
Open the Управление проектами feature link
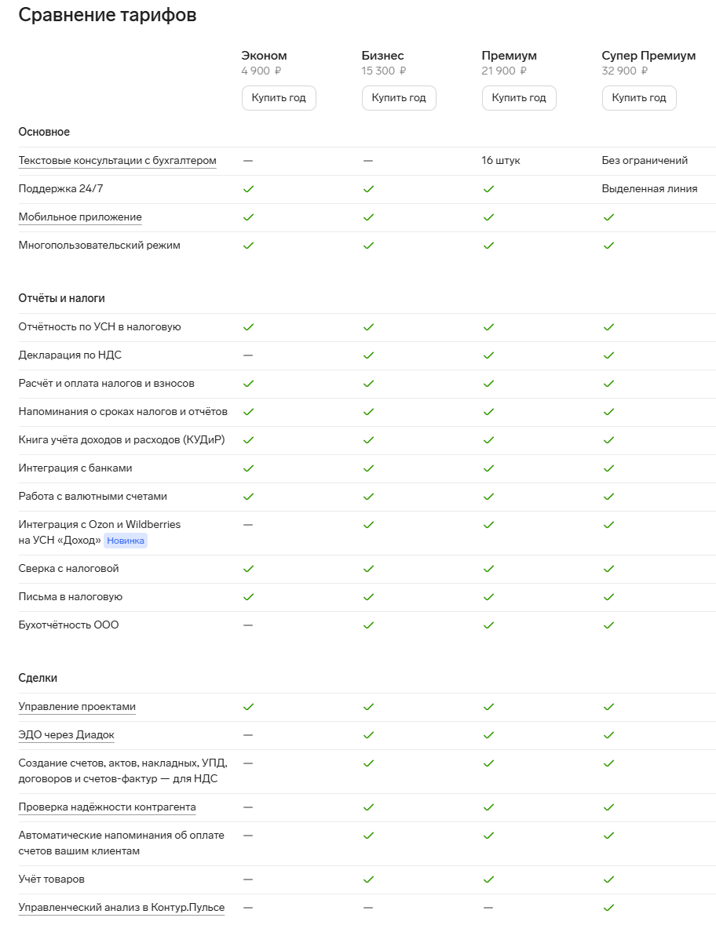(77, 707)
